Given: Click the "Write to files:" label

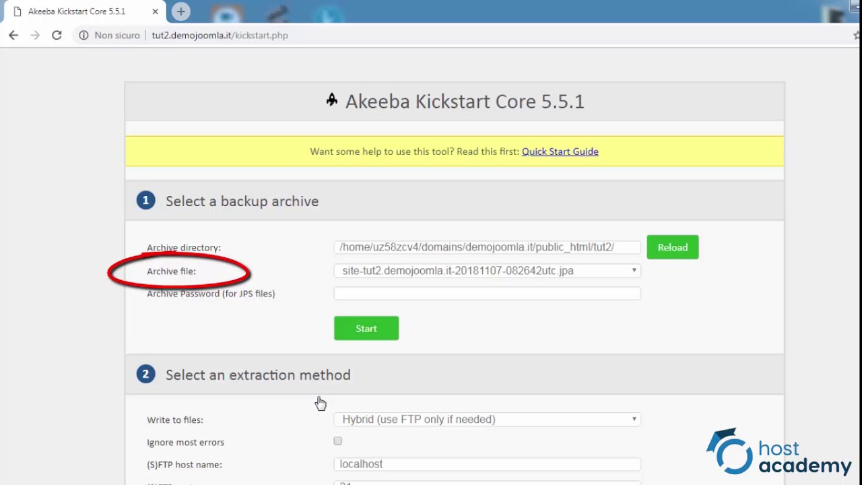Looking at the screenshot, I should pyautogui.click(x=175, y=420).
